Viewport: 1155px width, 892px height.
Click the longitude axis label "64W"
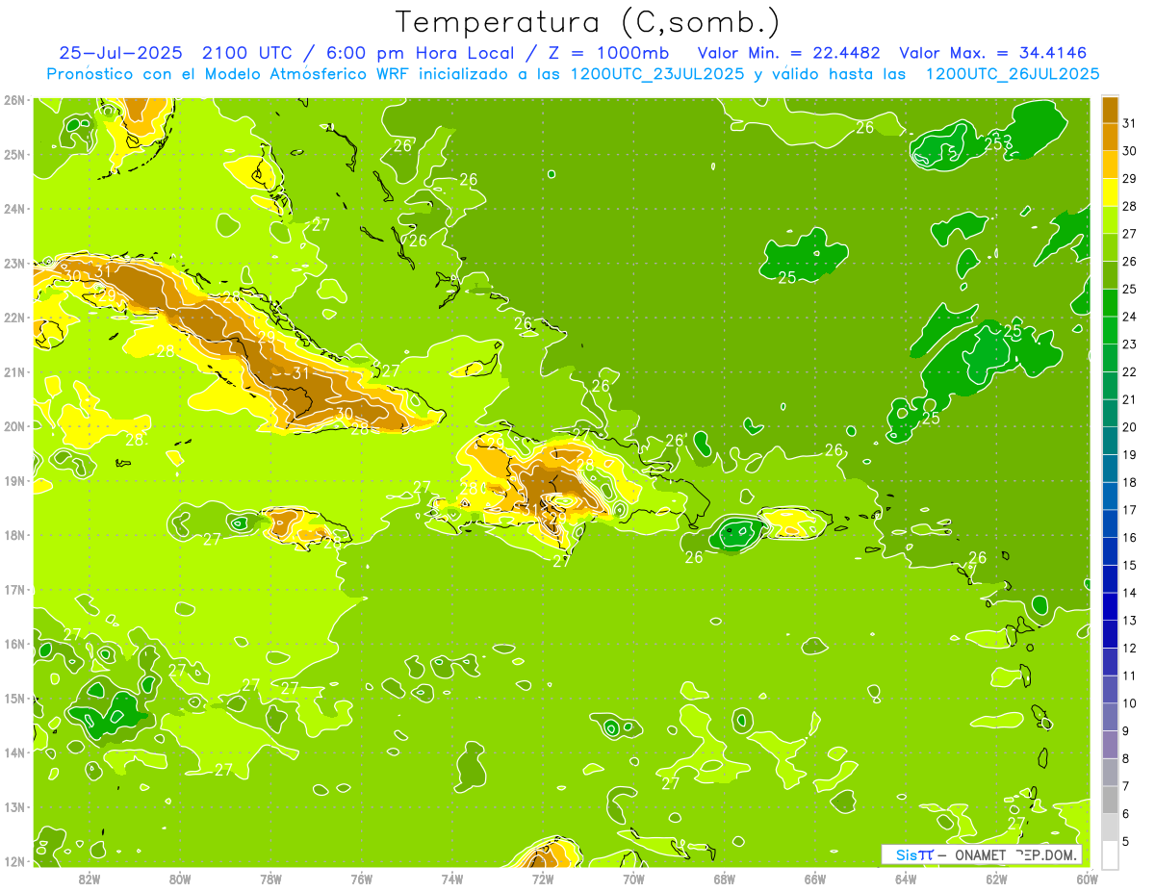coord(906,879)
